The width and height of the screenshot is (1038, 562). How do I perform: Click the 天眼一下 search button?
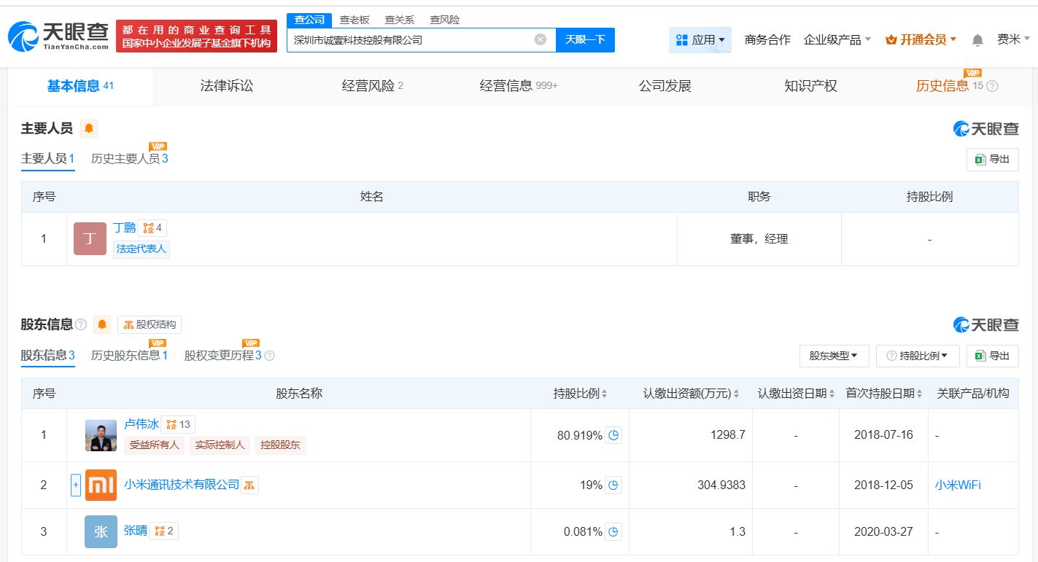(x=585, y=39)
